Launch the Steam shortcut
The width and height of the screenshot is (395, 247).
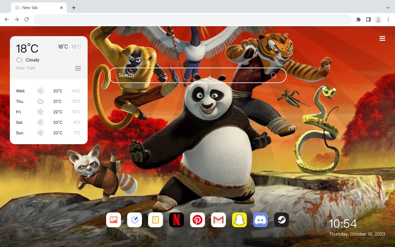(x=281, y=220)
